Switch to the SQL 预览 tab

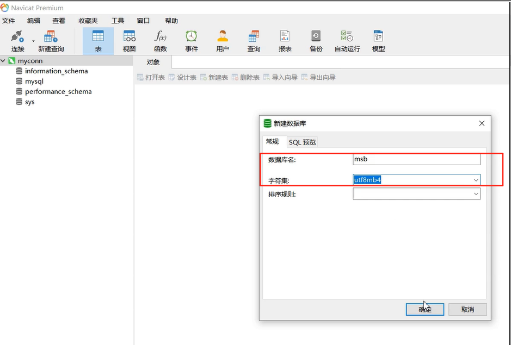(x=302, y=142)
